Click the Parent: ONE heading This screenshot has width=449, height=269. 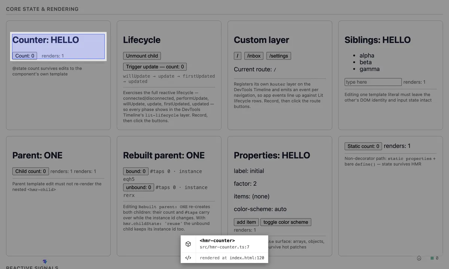(37, 155)
